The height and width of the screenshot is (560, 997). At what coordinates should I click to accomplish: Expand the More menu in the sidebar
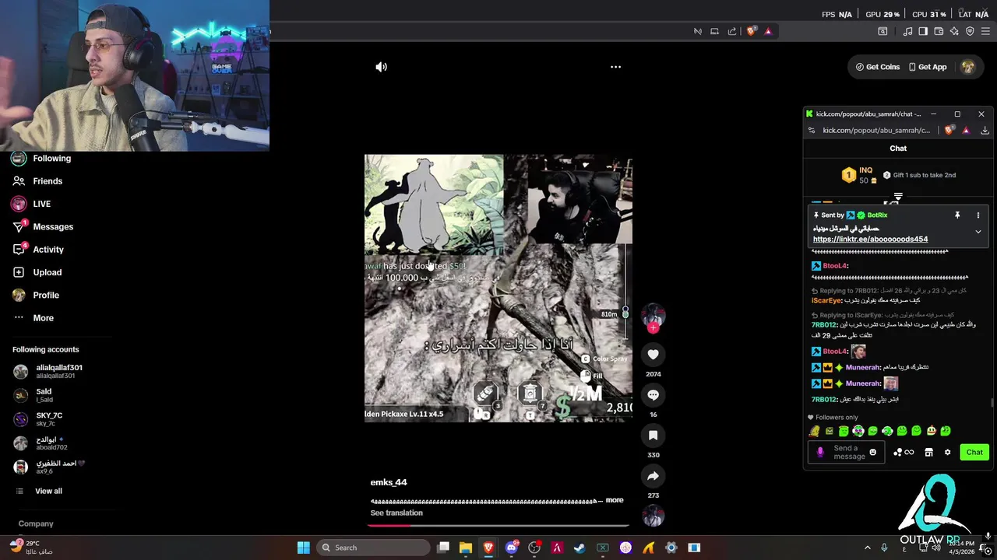click(43, 318)
